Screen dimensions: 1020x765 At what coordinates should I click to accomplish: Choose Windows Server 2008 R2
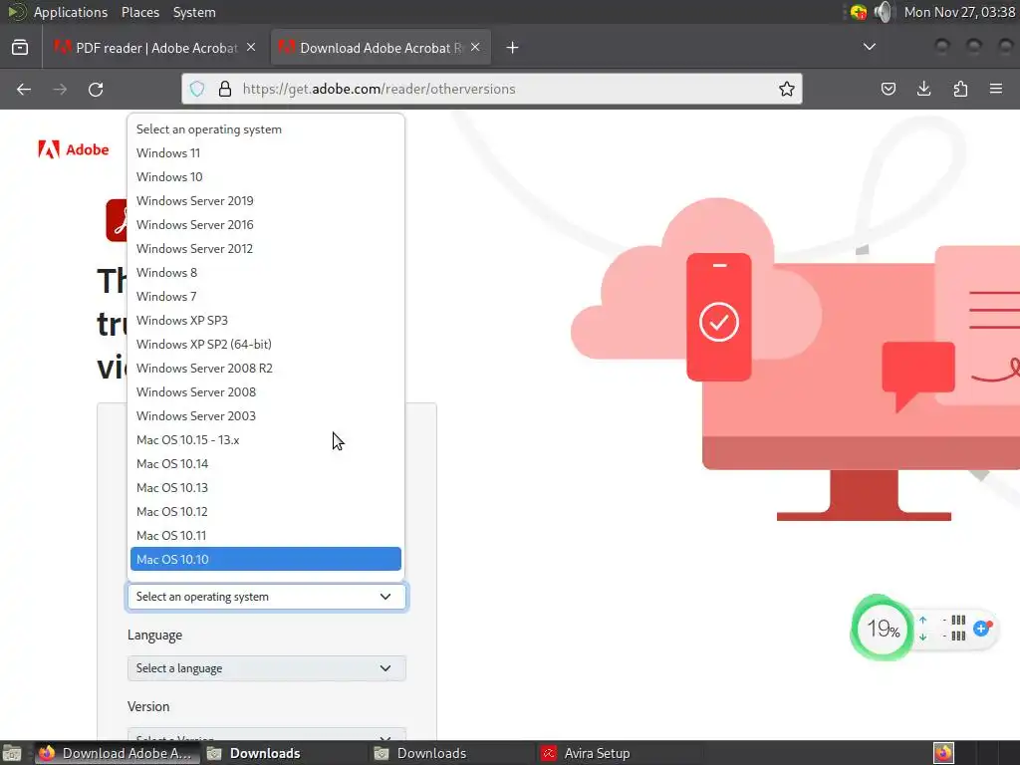click(x=265, y=369)
